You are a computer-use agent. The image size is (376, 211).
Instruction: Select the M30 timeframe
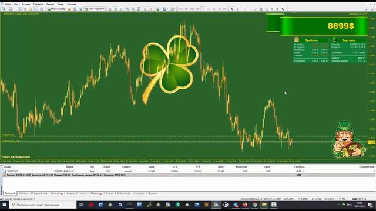pos(197,9)
